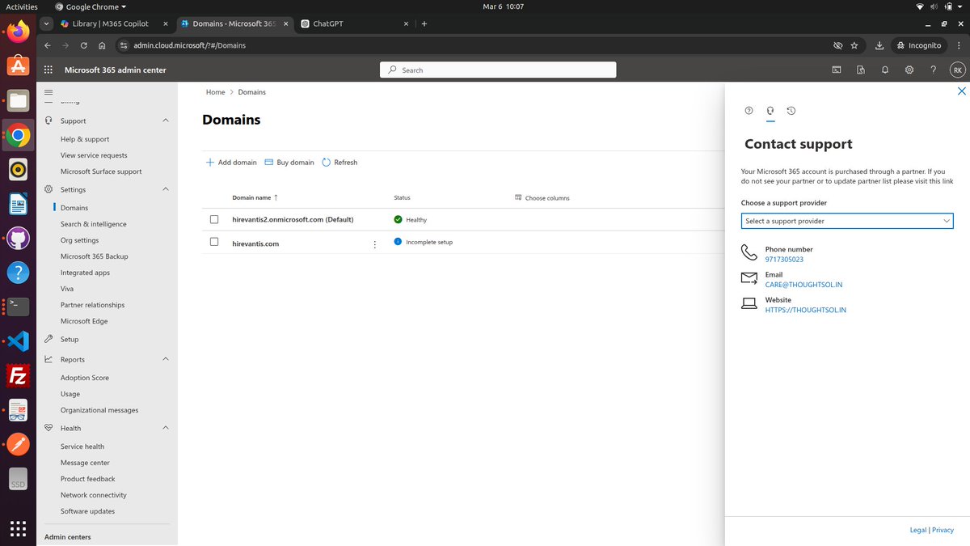This screenshot has height=546, width=970.
Task: Toggle the hamburger navigation menu
Action: tap(48, 92)
